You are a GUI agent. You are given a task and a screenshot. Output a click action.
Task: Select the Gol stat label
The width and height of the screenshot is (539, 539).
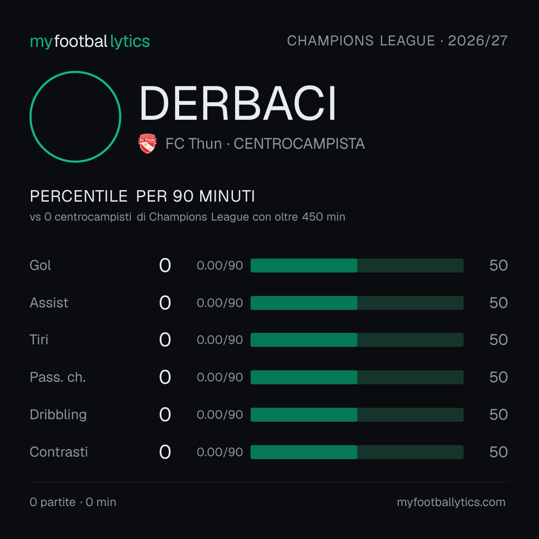40,266
